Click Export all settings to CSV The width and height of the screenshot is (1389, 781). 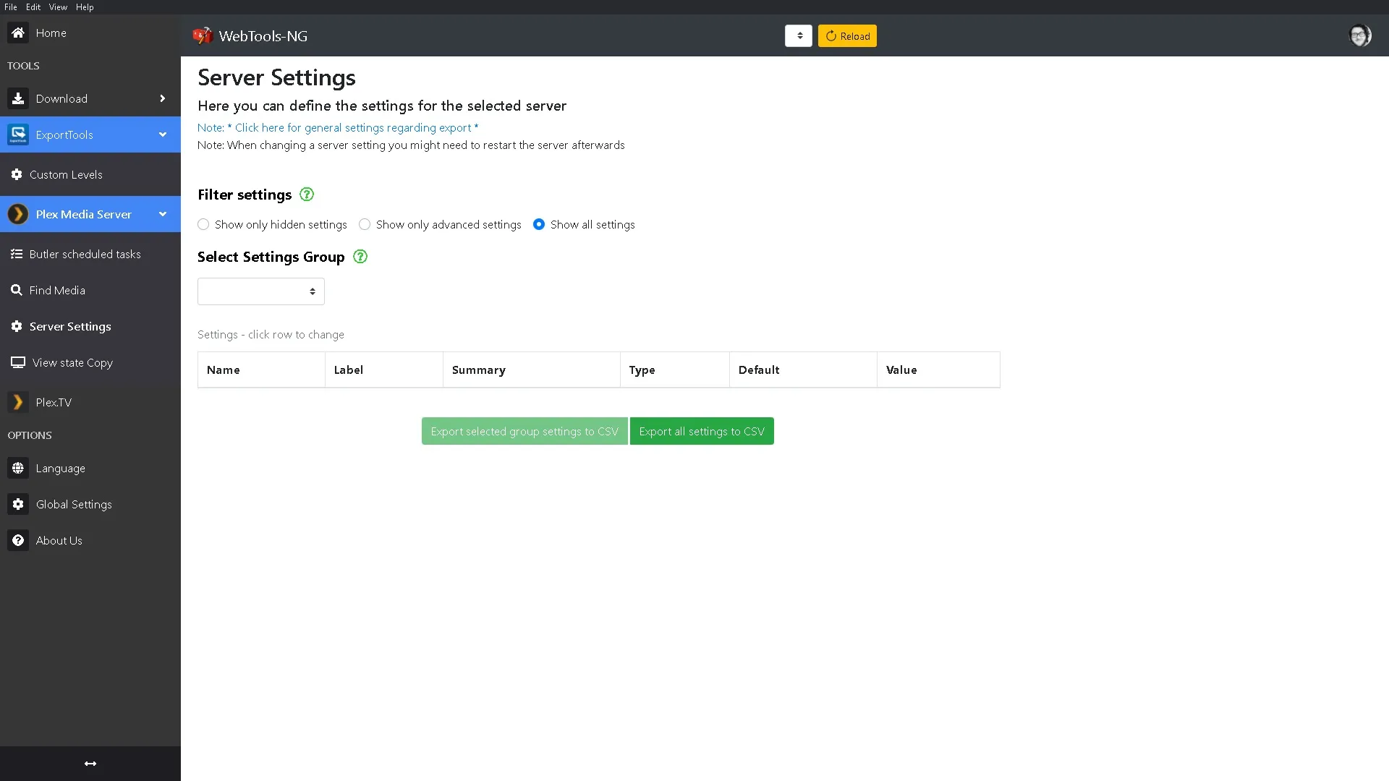pyautogui.click(x=702, y=430)
